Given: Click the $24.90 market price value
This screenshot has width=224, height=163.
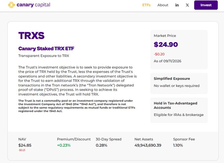Looking at the screenshot, I should 166,44.
